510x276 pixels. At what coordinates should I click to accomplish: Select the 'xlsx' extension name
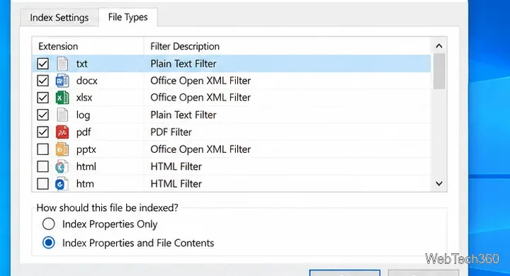pyautogui.click(x=84, y=98)
